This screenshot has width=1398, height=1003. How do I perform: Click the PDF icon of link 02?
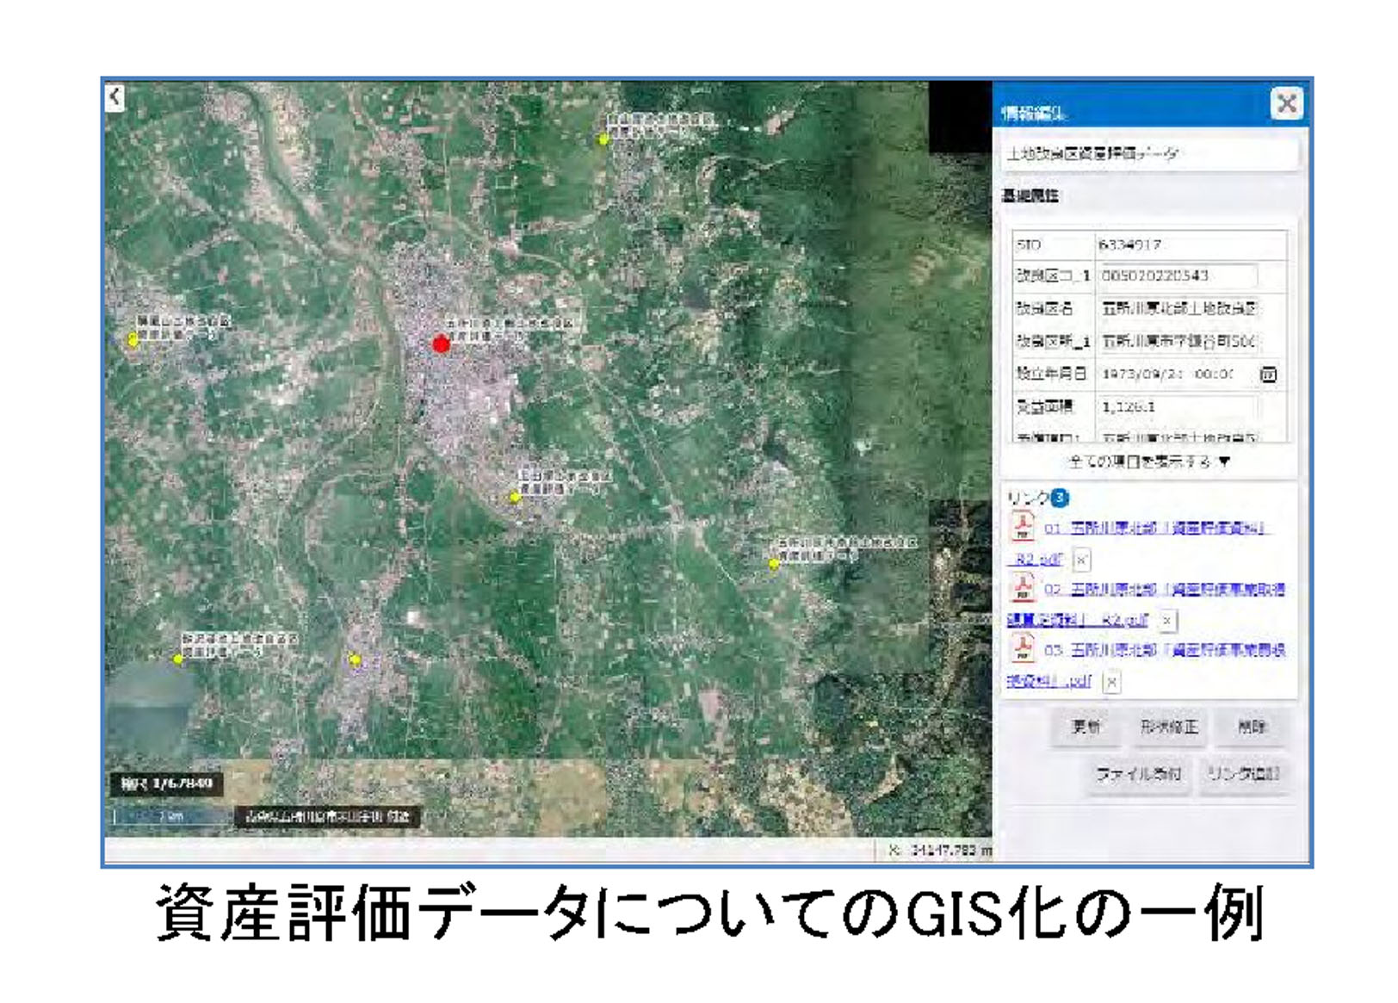click(1022, 587)
